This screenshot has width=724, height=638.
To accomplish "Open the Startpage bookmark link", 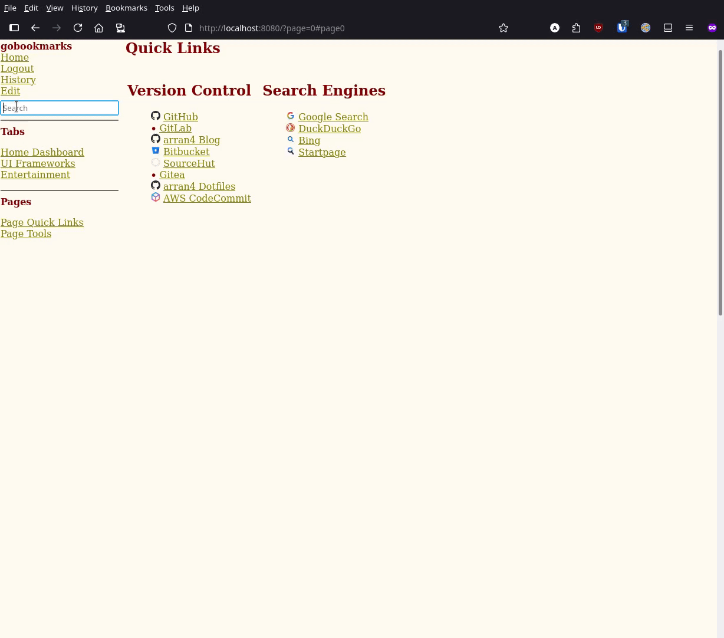I will 322,152.
